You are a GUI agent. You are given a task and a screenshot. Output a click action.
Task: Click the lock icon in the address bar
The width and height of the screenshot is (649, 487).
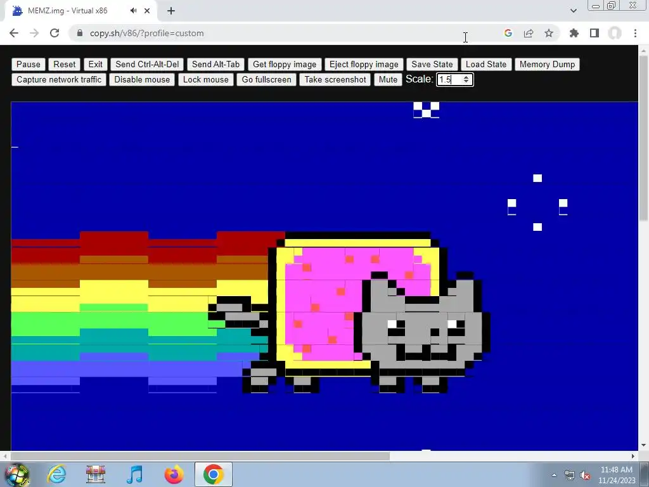tap(80, 33)
